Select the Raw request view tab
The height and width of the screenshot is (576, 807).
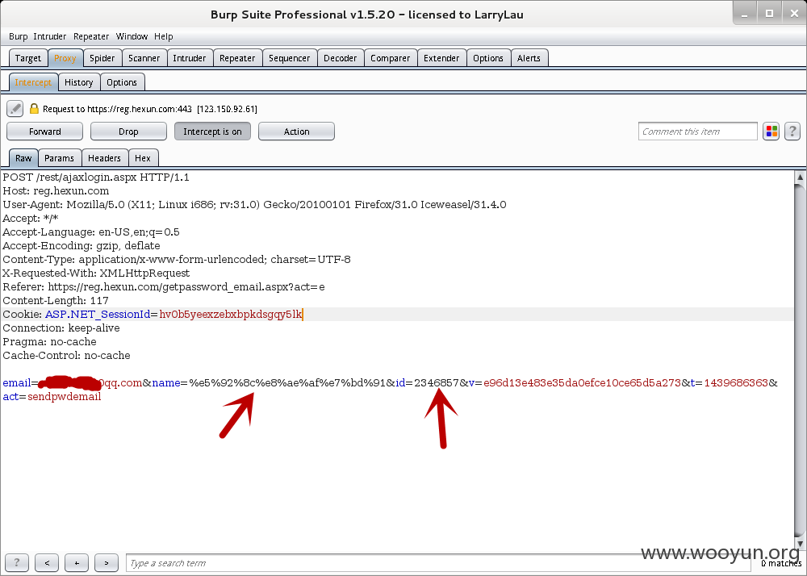pos(23,158)
